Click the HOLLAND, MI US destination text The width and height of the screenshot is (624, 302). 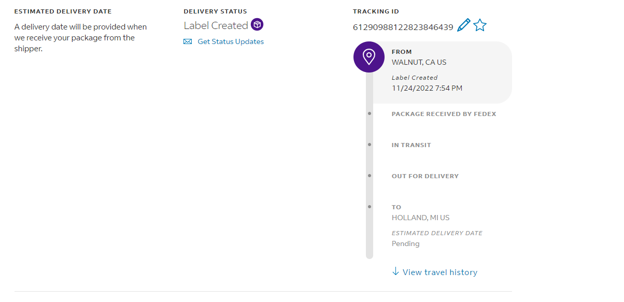(x=420, y=218)
